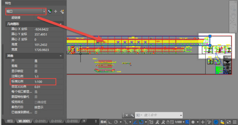Add a new layout with plus tab

coord(84,121)
